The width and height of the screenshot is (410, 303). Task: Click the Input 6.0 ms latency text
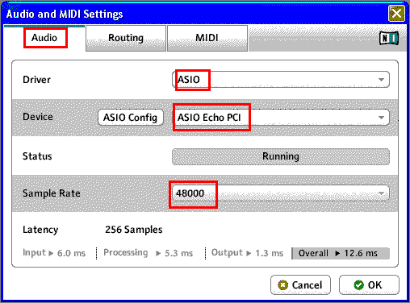click(54, 253)
